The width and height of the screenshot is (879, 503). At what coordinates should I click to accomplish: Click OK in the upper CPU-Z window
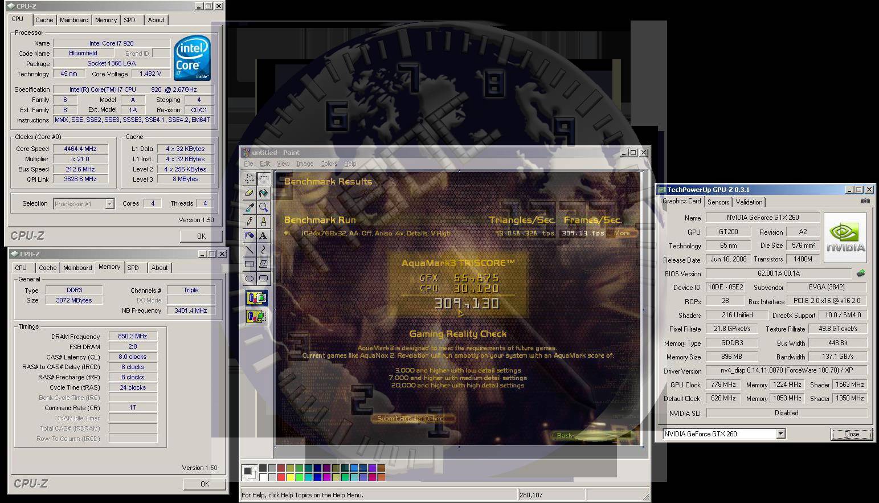pos(201,236)
